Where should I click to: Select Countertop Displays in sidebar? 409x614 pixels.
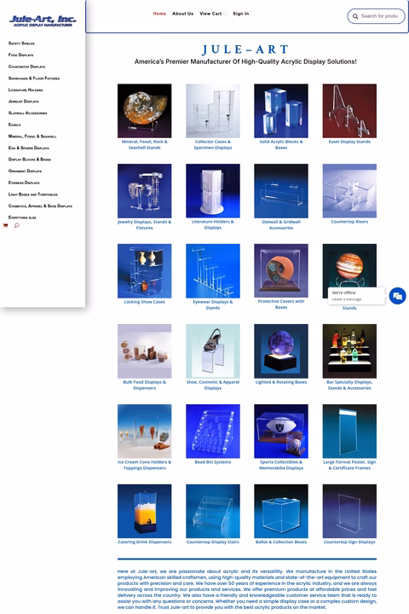[x=26, y=67]
